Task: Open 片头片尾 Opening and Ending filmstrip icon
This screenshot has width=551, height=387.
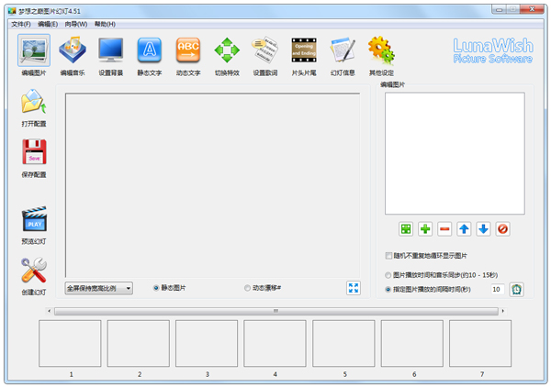Action: [304, 50]
